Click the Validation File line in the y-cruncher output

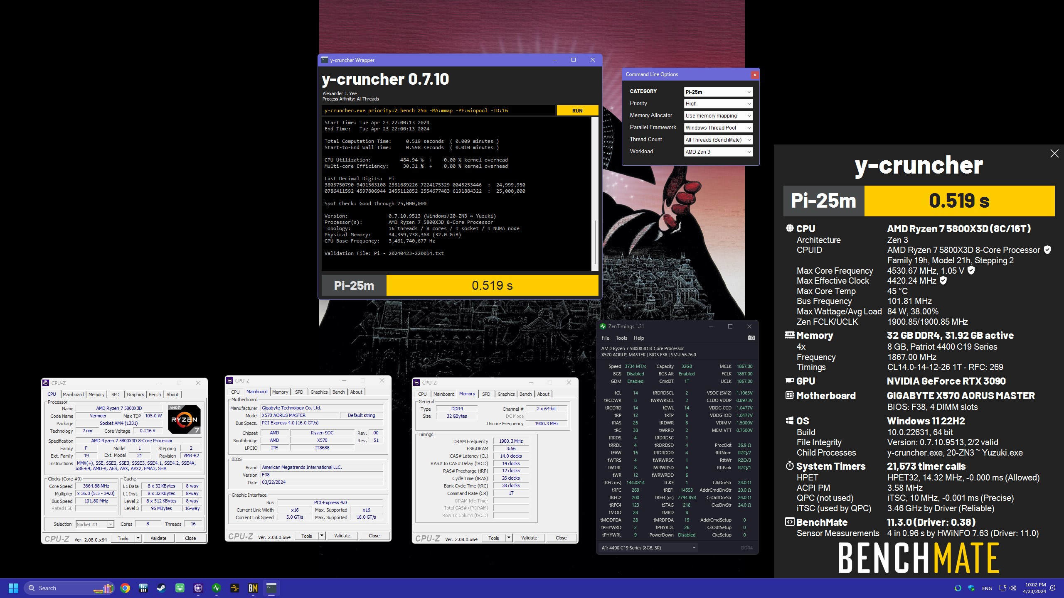click(x=384, y=253)
